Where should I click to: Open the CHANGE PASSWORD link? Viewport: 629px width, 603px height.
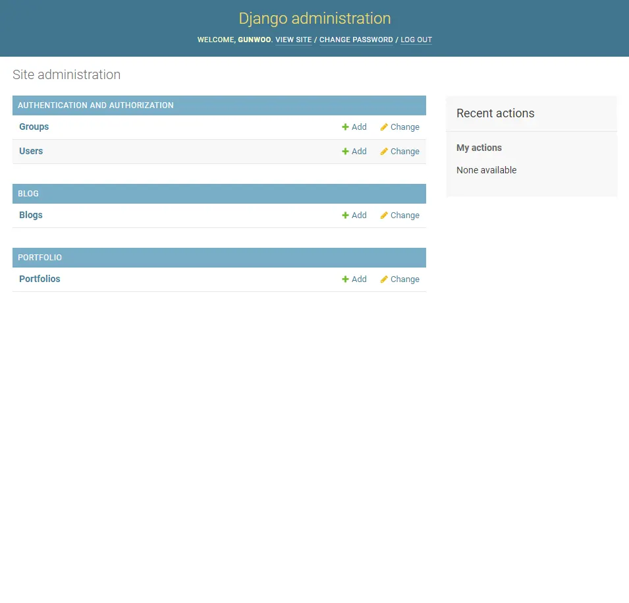[356, 40]
